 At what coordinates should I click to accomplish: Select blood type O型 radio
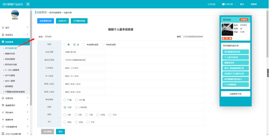pyautogui.click(x=87, y=115)
